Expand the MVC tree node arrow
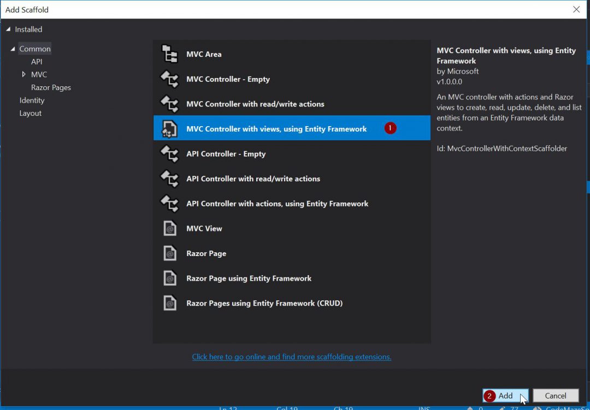Screen dimensions: 590x410 [x=24, y=74]
